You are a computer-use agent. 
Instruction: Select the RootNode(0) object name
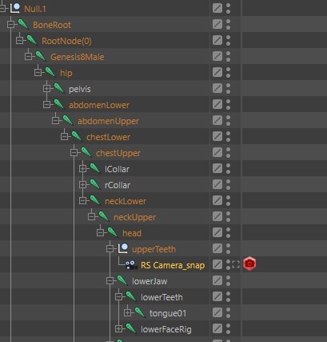click(x=66, y=41)
